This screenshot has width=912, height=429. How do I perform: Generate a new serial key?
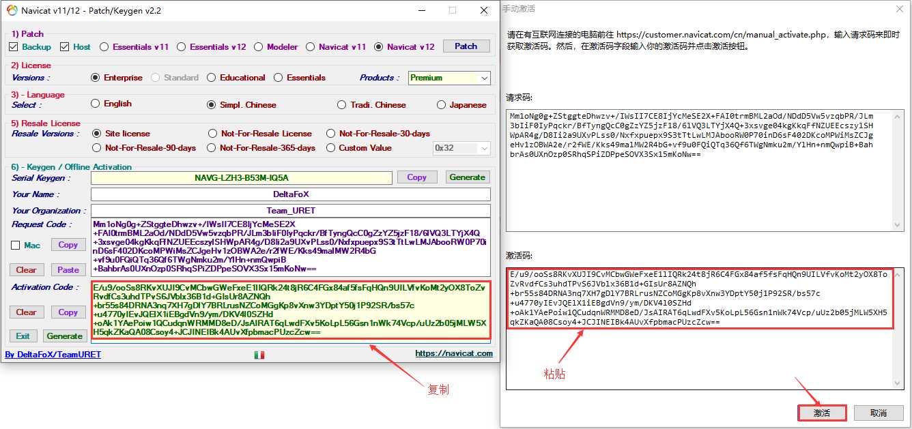point(468,177)
